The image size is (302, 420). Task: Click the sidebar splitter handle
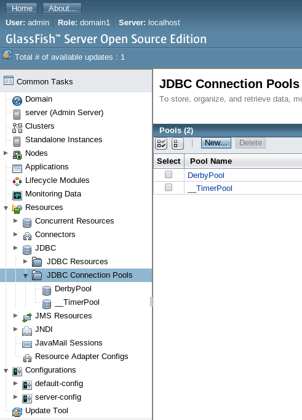tap(151, 301)
